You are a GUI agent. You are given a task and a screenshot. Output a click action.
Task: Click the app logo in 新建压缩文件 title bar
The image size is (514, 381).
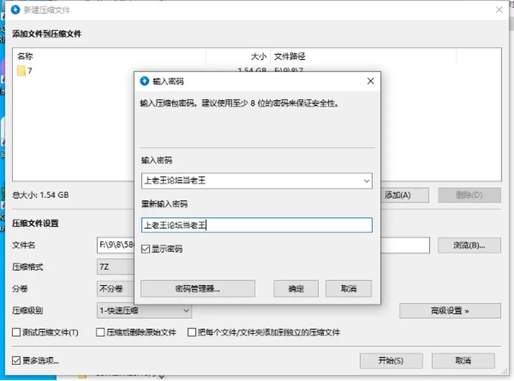[x=16, y=10]
